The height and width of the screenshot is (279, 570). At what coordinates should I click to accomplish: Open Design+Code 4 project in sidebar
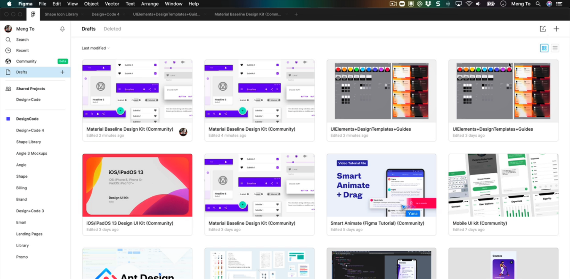30,130
